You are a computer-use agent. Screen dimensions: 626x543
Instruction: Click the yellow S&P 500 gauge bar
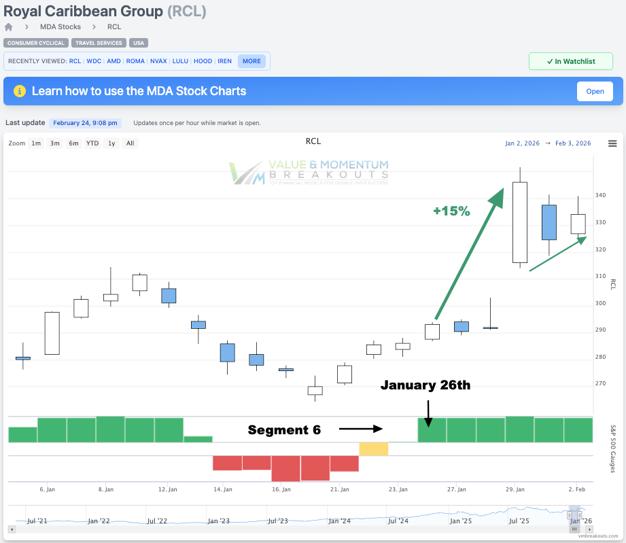pyautogui.click(x=373, y=449)
